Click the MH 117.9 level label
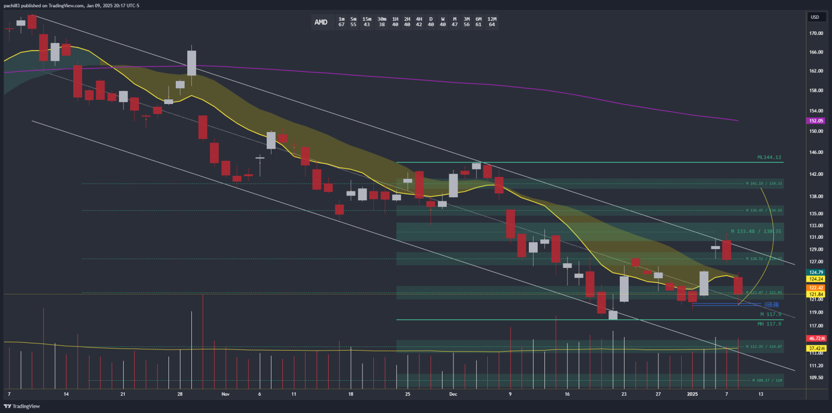Image resolution: width=832 pixels, height=413 pixels. 769,324
